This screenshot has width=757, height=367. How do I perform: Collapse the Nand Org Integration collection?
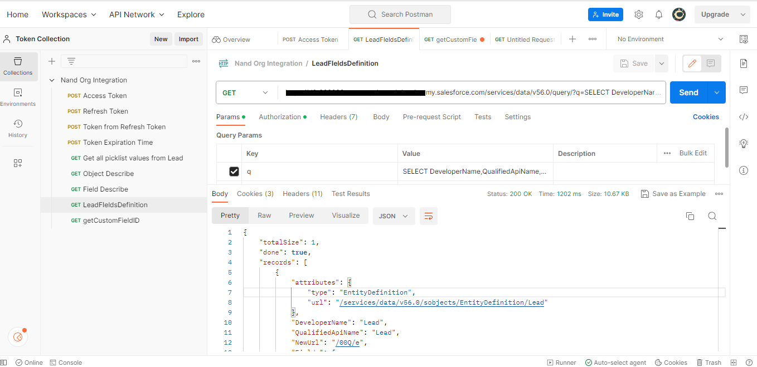[52, 80]
